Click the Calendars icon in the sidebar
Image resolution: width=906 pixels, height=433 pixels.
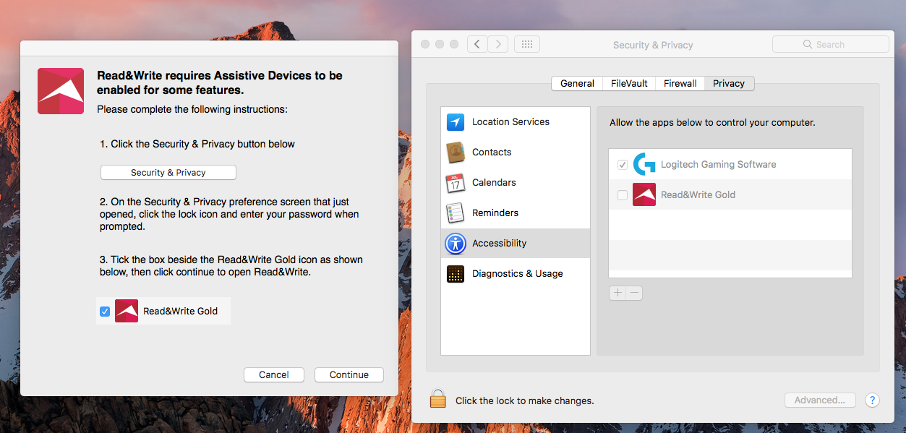click(x=455, y=183)
